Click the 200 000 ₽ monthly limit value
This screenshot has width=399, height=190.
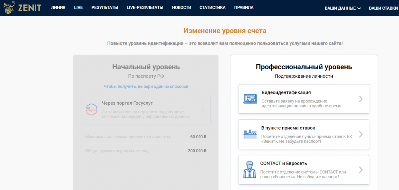pos(197,151)
